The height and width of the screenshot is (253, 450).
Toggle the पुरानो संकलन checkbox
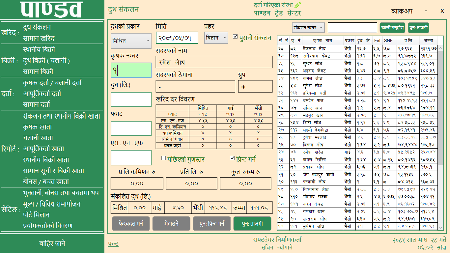point(235,37)
